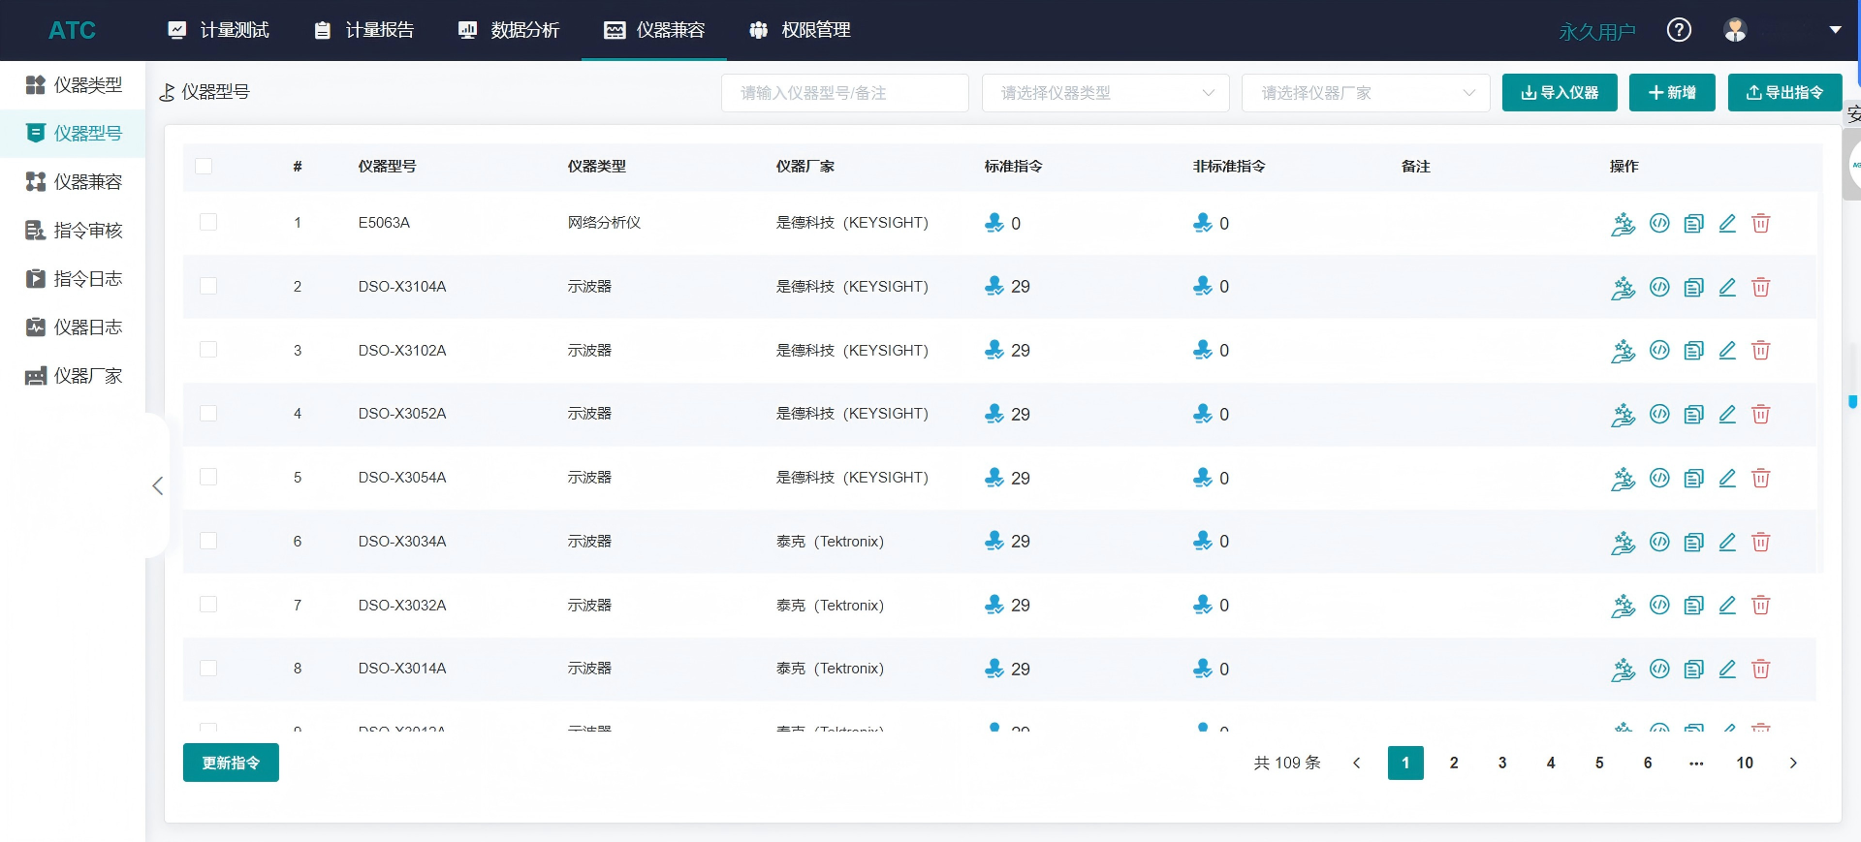Screen dimensions: 1861x842
Task: Open 仪器厂家 in the sidebar
Action: 73,376
